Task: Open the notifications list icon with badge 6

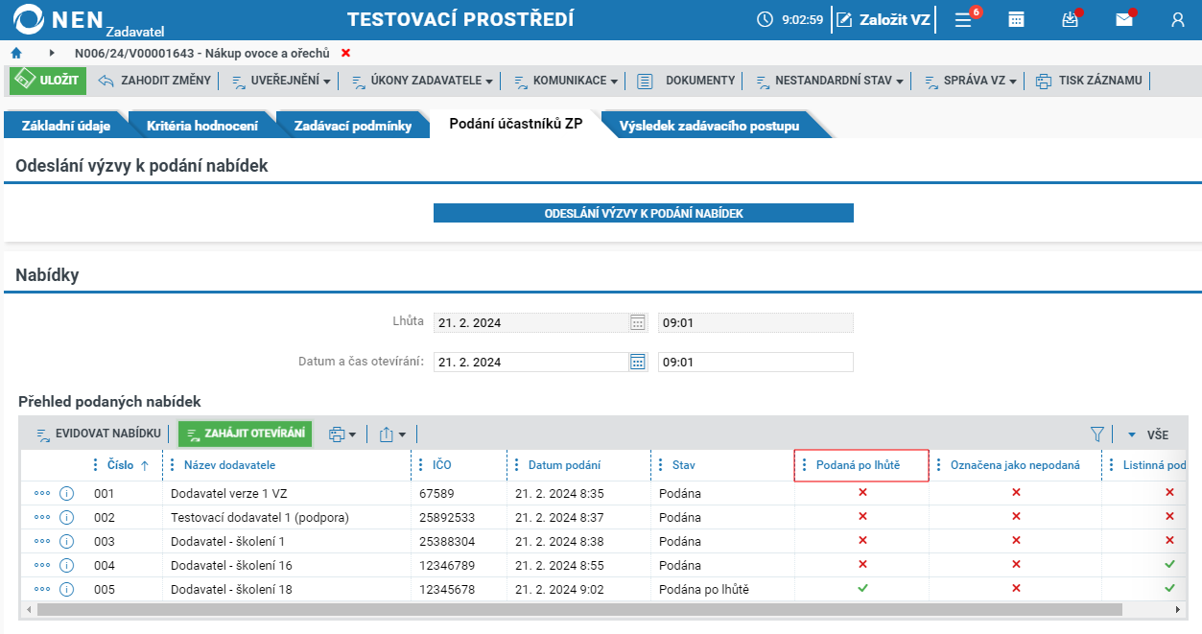Action: click(965, 19)
